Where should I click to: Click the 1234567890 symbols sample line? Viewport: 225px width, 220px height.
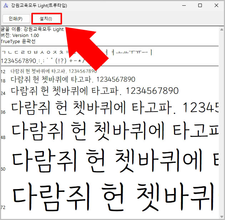[x=43, y=61]
